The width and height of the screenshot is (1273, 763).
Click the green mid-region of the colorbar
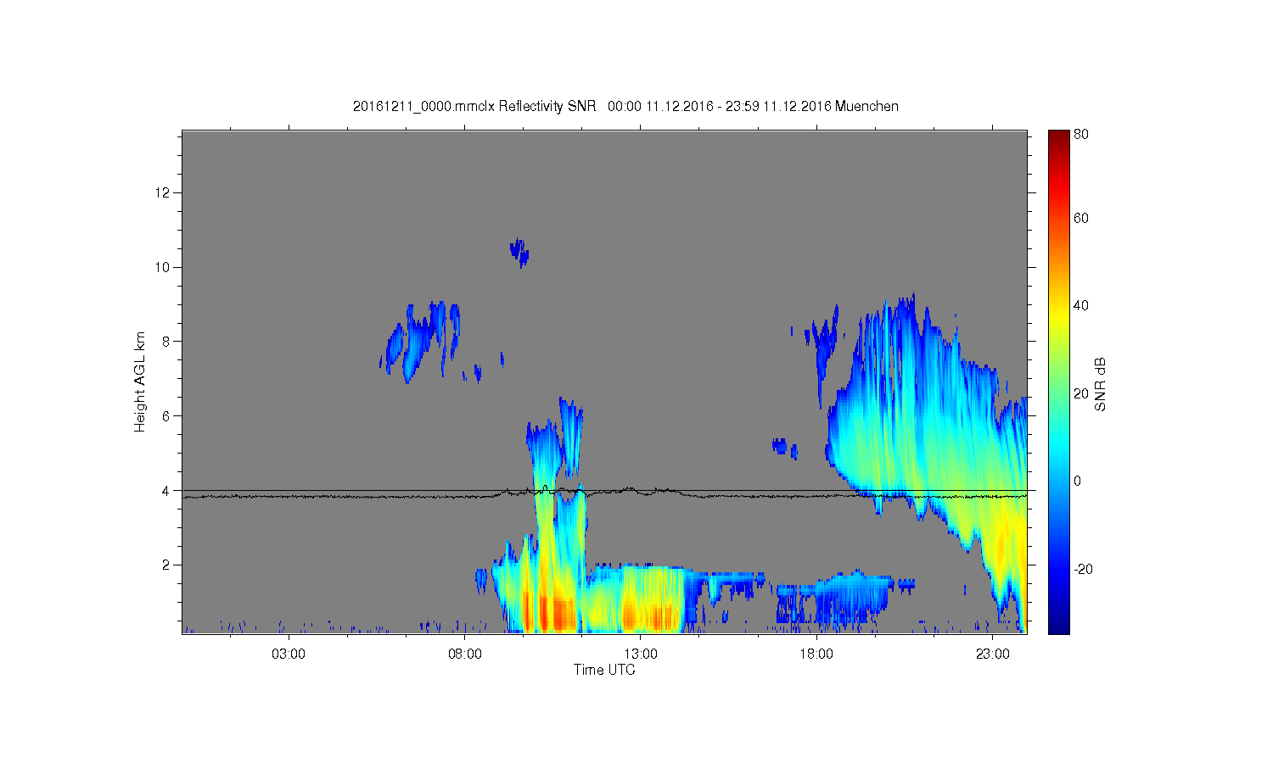[1058, 381]
